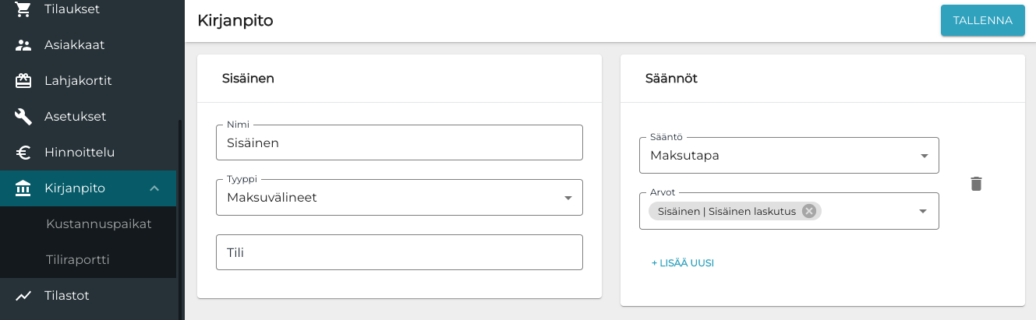This screenshot has width=1036, height=320.
Task: Click the shopping cart Tilaukset icon
Action: click(x=23, y=9)
